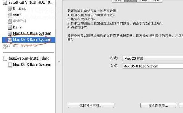Click the cut-off button right of 安全性选项…

point(181,105)
